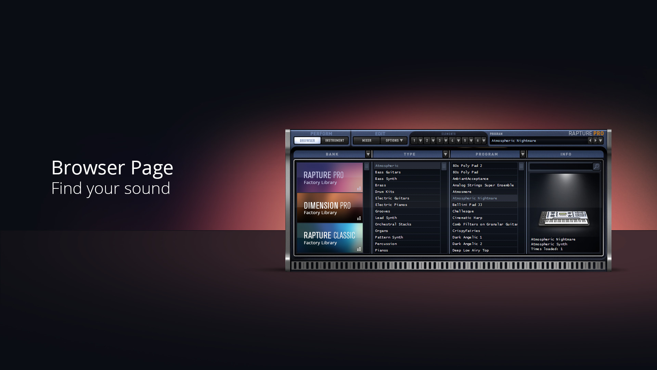Click the grid icon on Dimension Pro bank
Viewport: 657px width, 370px height.
click(x=359, y=219)
